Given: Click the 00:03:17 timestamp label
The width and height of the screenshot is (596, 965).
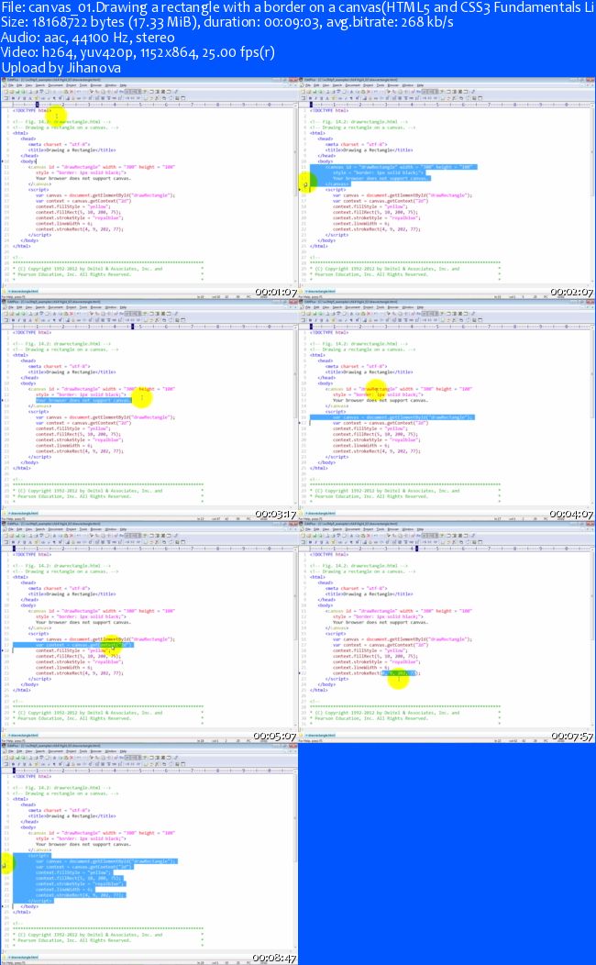Looking at the screenshot, I should pos(276,514).
